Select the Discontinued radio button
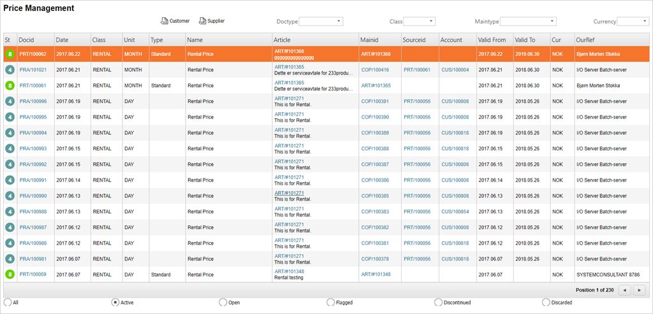Screen dimensions: 653x314 click(x=438, y=303)
